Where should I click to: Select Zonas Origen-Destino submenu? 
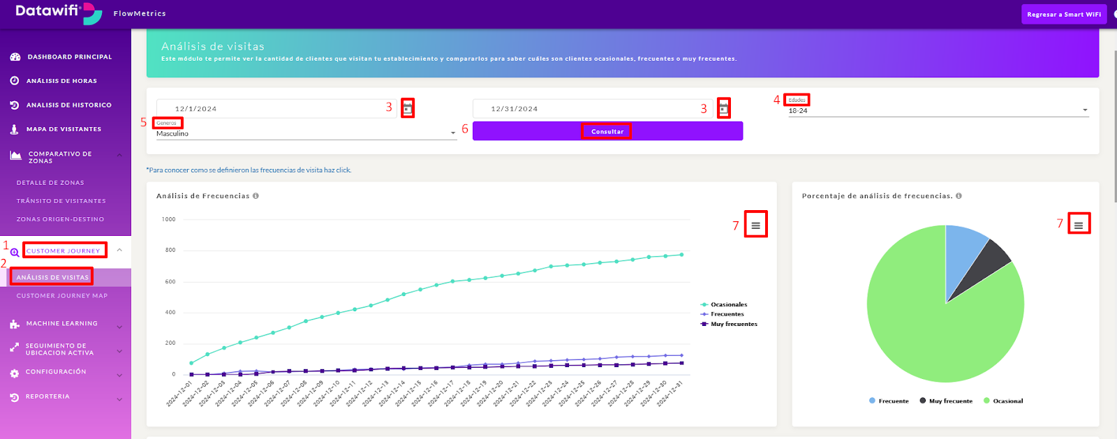click(60, 219)
